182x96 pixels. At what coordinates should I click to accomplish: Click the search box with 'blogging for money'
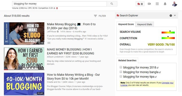[60, 4]
